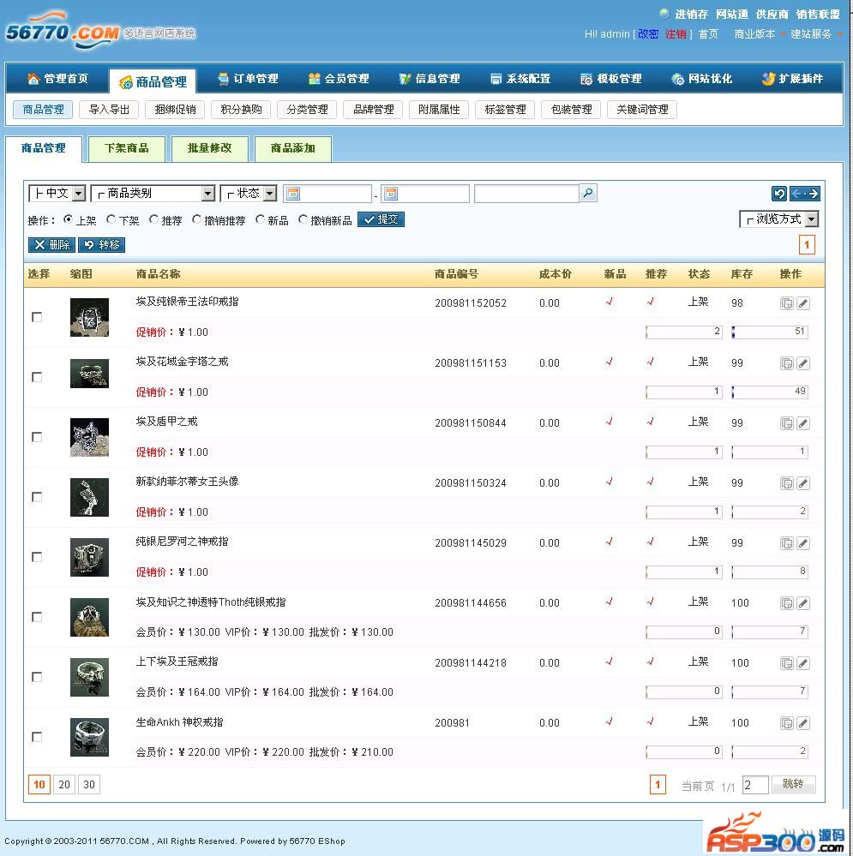
Task: Copy product 新款纳菲尔蒂女王头像 icon
Action: click(x=786, y=483)
